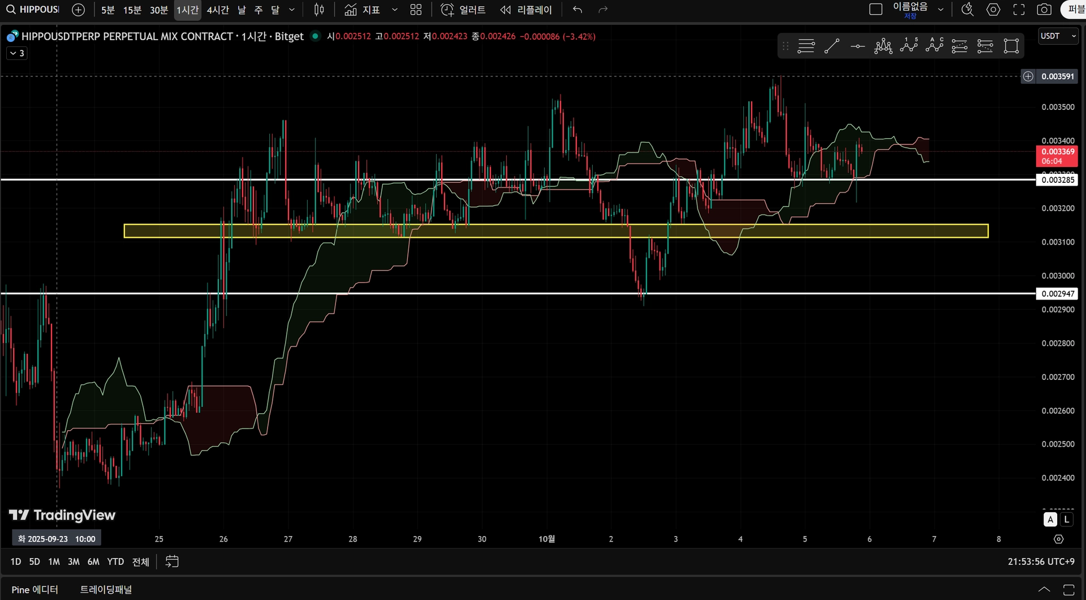The width and height of the screenshot is (1086, 600).
Task: Start 리플레이 bar replay mode
Action: point(526,10)
